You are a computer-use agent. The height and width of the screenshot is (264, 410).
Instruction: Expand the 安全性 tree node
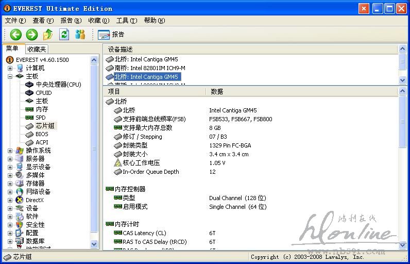[x=10, y=225]
